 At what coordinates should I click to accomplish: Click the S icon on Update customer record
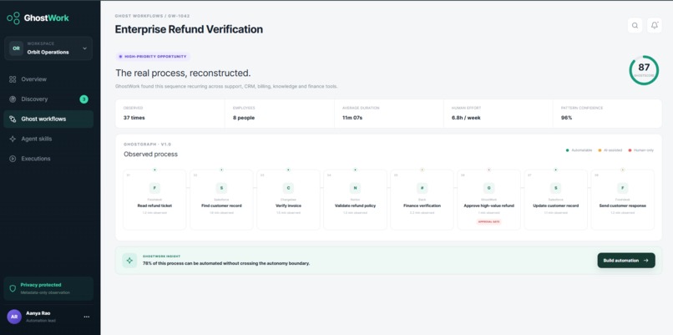tap(556, 188)
